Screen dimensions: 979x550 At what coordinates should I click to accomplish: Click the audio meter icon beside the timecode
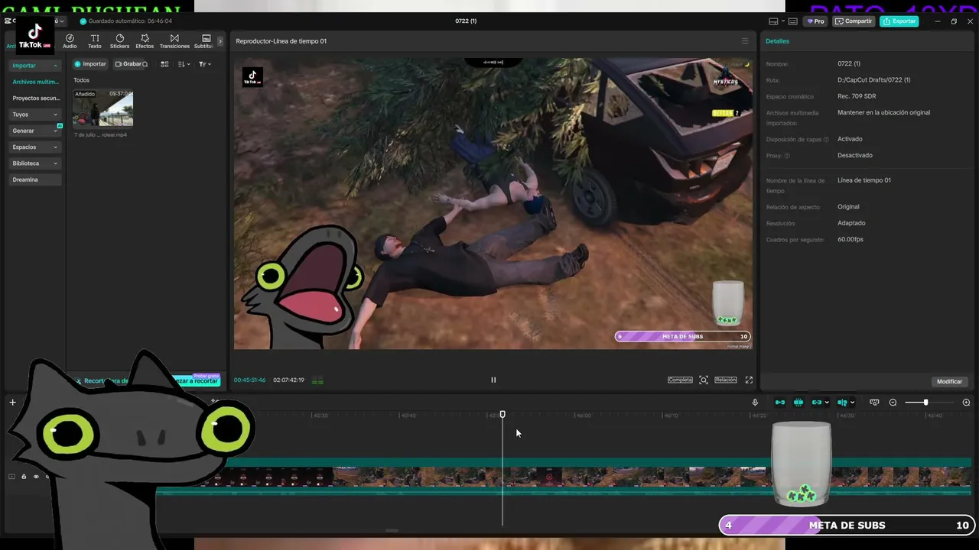317,380
